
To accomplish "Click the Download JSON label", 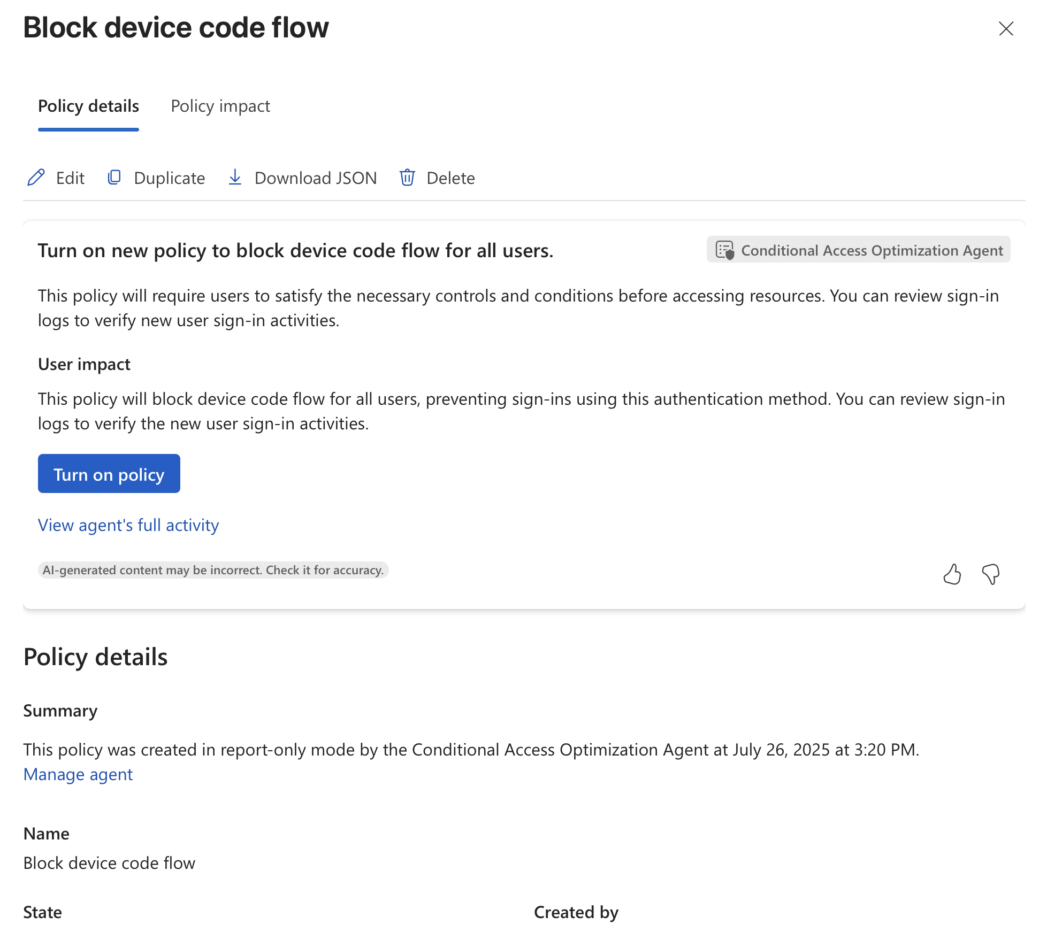I will [316, 178].
